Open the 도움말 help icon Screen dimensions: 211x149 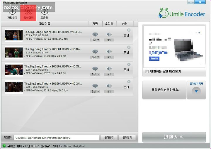45,11
